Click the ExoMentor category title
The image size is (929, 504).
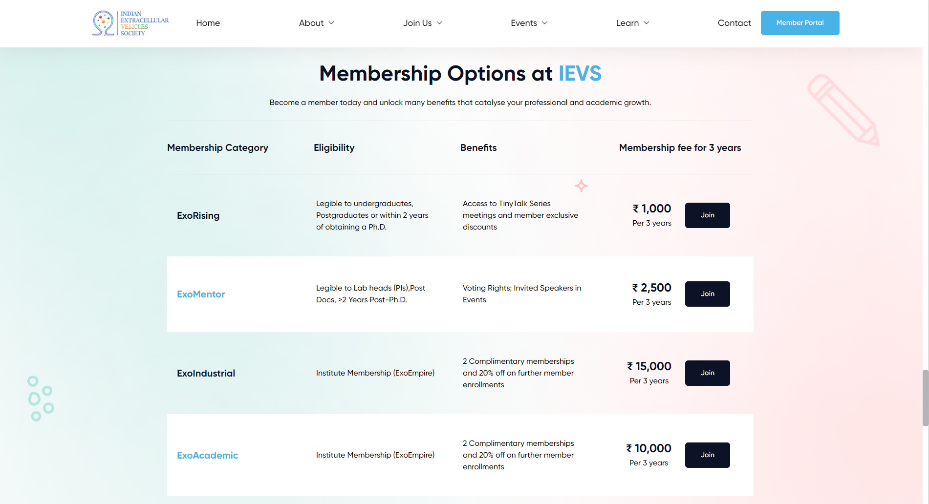(201, 294)
